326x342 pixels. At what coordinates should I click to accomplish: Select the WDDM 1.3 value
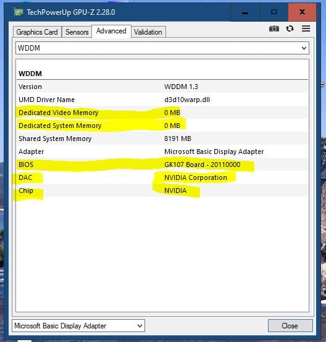181,87
